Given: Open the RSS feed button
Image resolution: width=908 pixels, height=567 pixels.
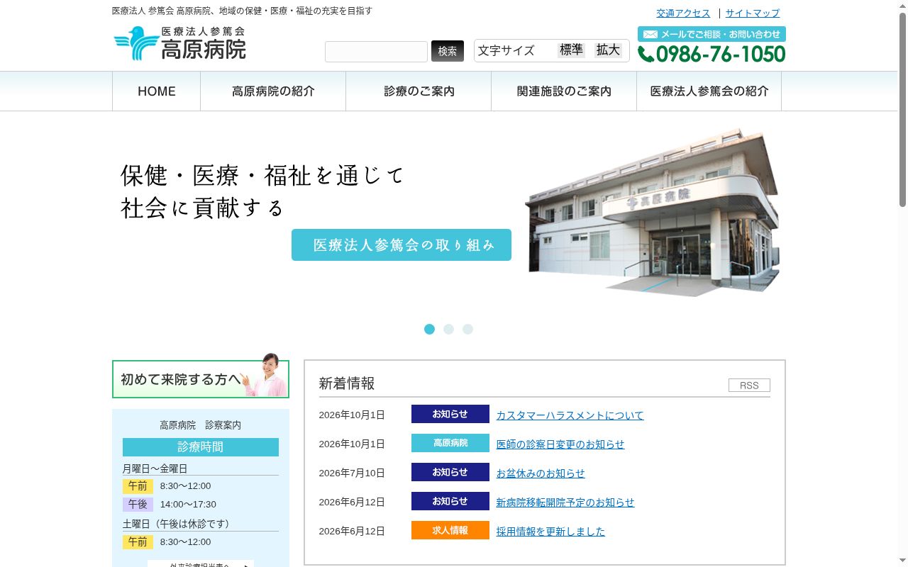Looking at the screenshot, I should coord(749,386).
